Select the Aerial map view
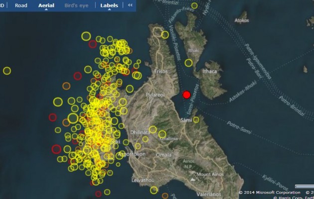This screenshot has width=314, height=199. pyautogui.click(x=46, y=5)
